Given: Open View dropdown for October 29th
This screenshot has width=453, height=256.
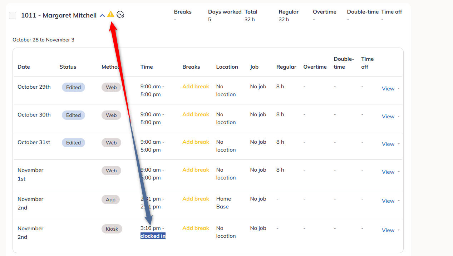Looking at the screenshot, I should pos(391,89).
